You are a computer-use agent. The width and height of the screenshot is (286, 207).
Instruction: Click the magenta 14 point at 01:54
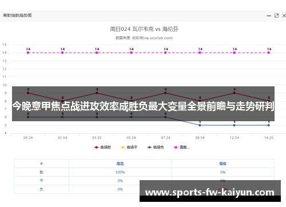pyautogui.click(x=62, y=53)
